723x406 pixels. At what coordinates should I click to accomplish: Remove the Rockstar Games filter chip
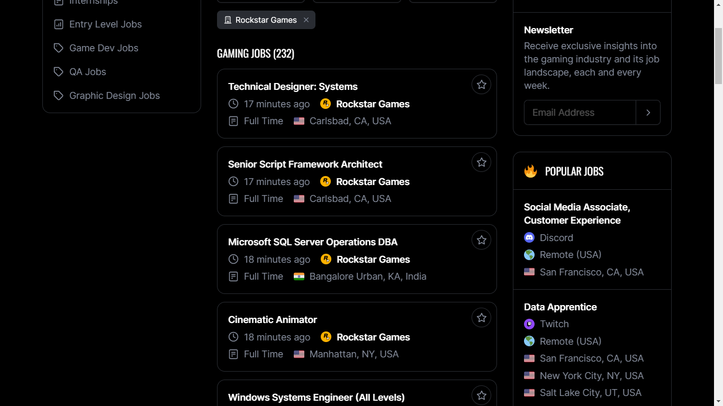[306, 20]
